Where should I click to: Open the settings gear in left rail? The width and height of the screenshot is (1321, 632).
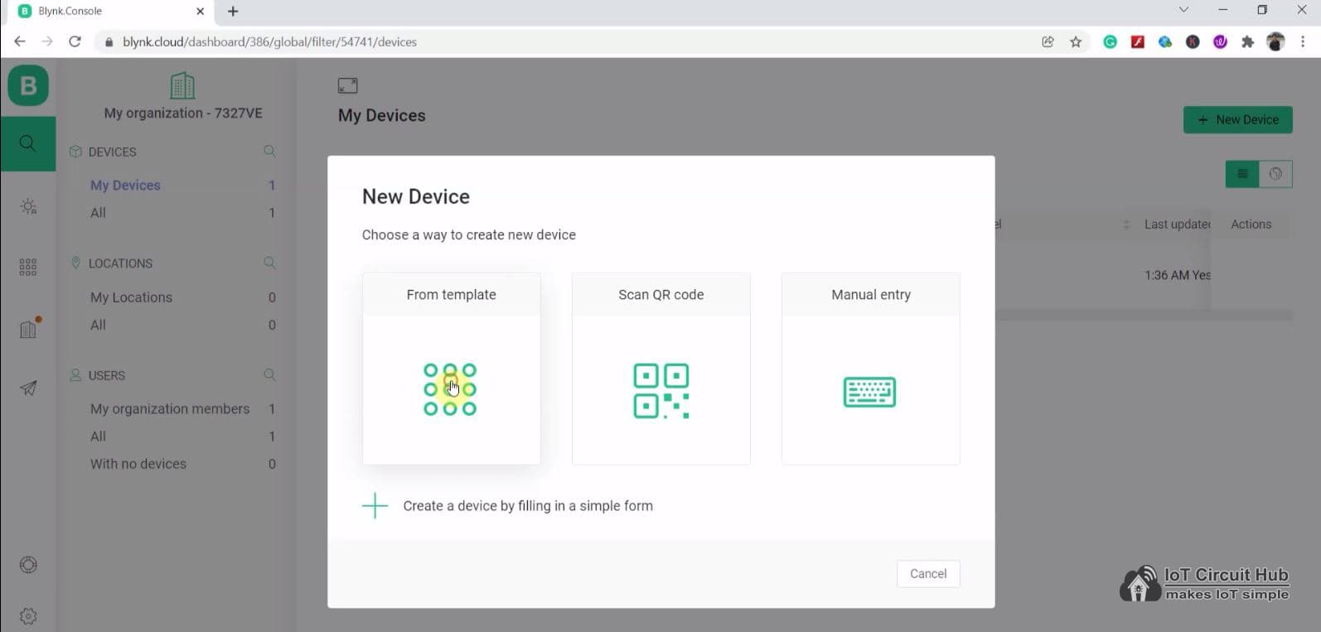[28, 616]
